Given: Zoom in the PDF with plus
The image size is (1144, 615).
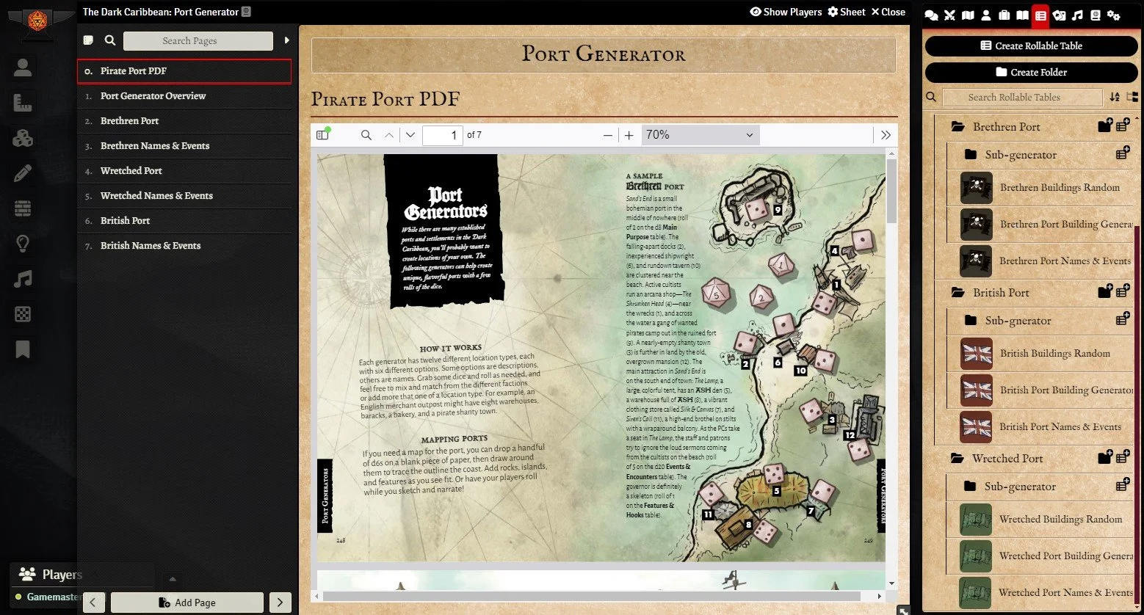Looking at the screenshot, I should (x=629, y=135).
